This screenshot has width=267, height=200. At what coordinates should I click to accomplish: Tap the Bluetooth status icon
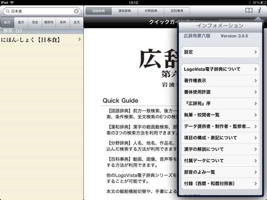pyautogui.click(x=250, y=2)
